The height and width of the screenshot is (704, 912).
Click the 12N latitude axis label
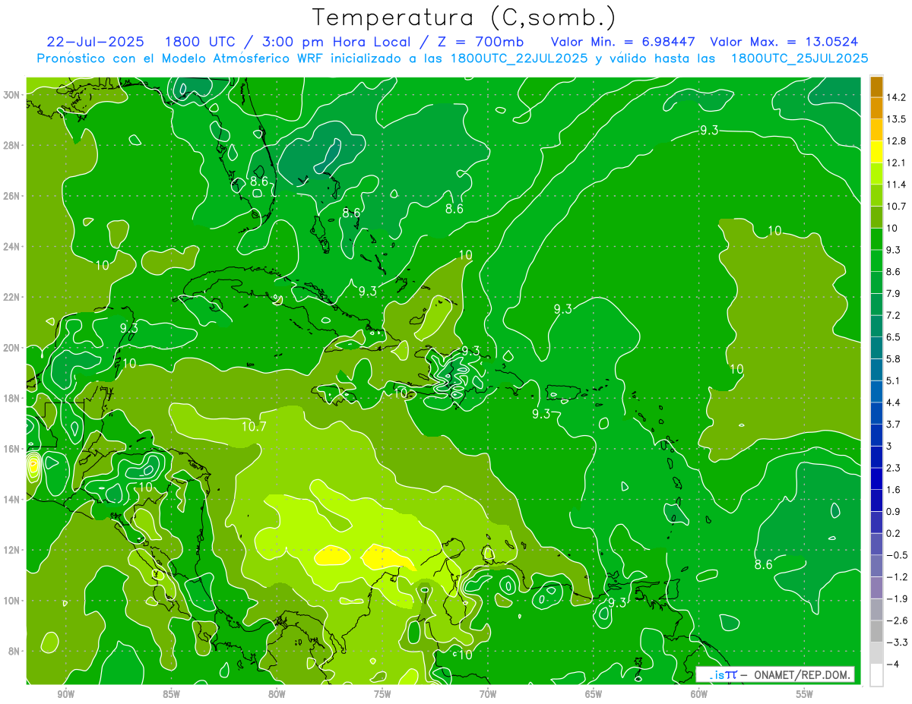pos(12,550)
